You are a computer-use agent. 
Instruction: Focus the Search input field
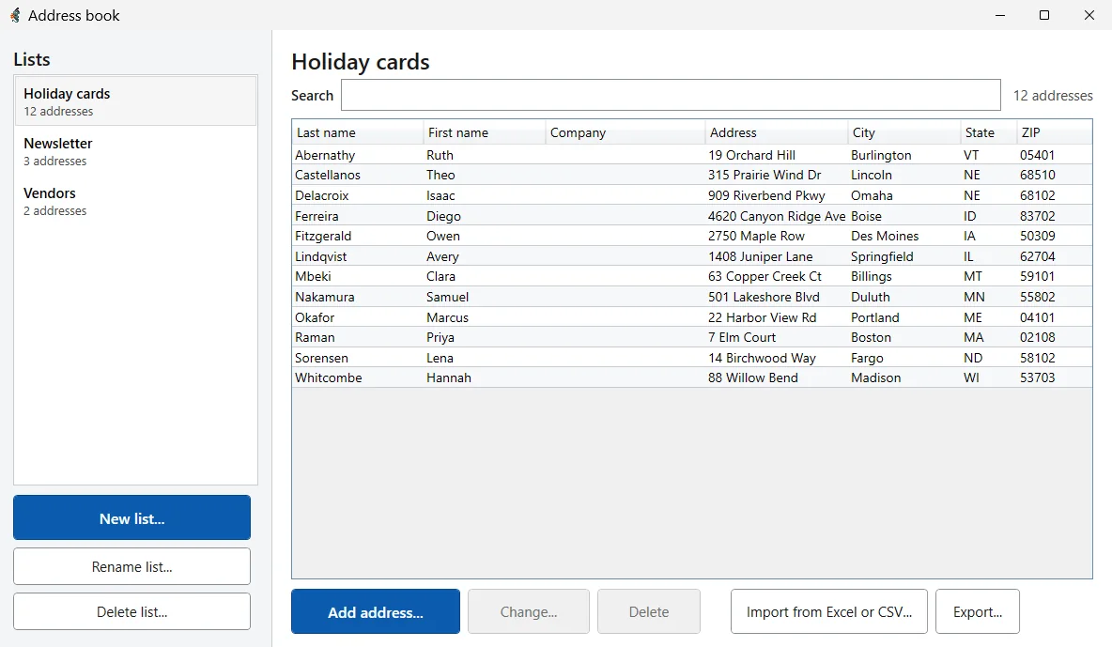[671, 95]
